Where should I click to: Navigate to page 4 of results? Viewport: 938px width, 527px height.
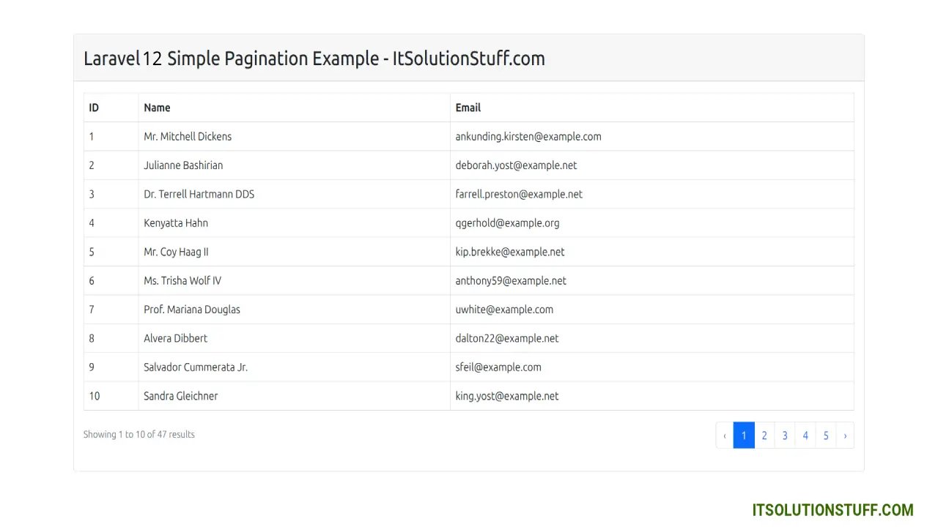coord(805,436)
